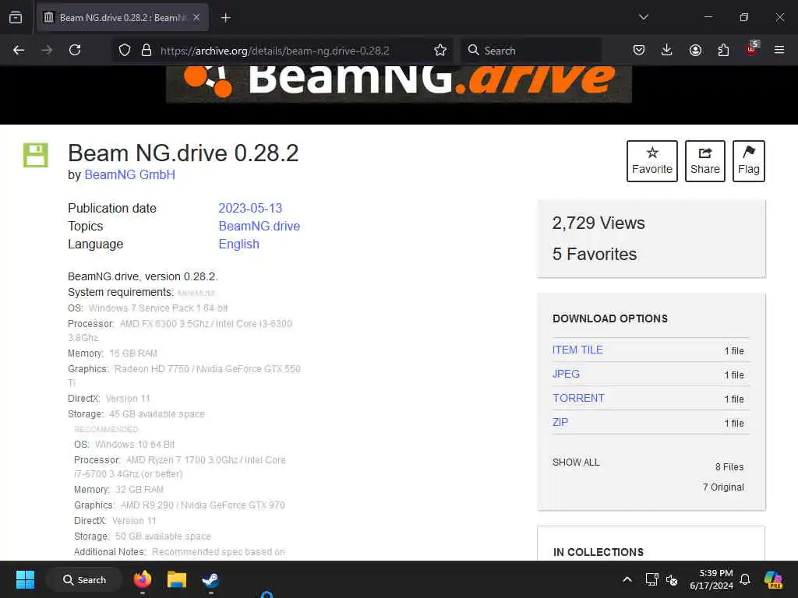Screen dimensions: 798x598
Task: Open the clock showing 5:39 PM
Action: 711,579
